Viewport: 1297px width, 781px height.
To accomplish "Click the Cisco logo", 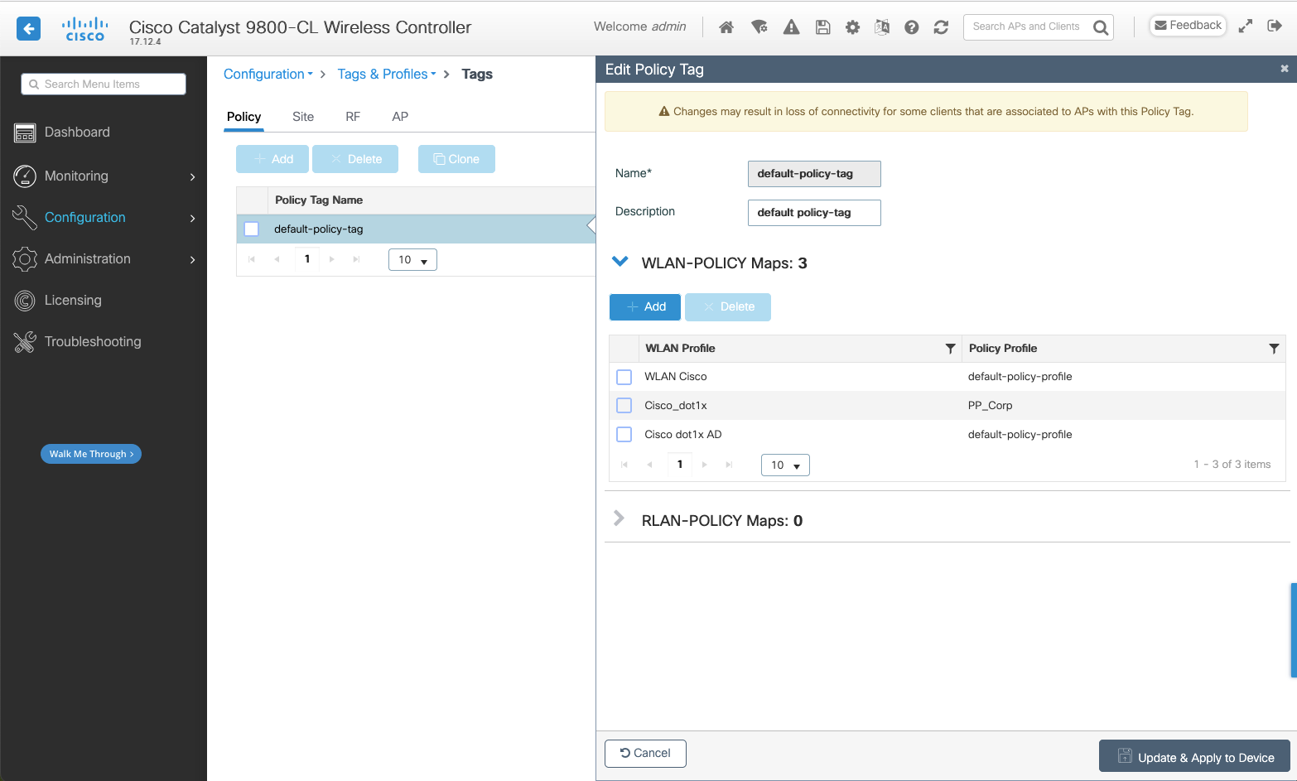I will pyautogui.click(x=85, y=29).
